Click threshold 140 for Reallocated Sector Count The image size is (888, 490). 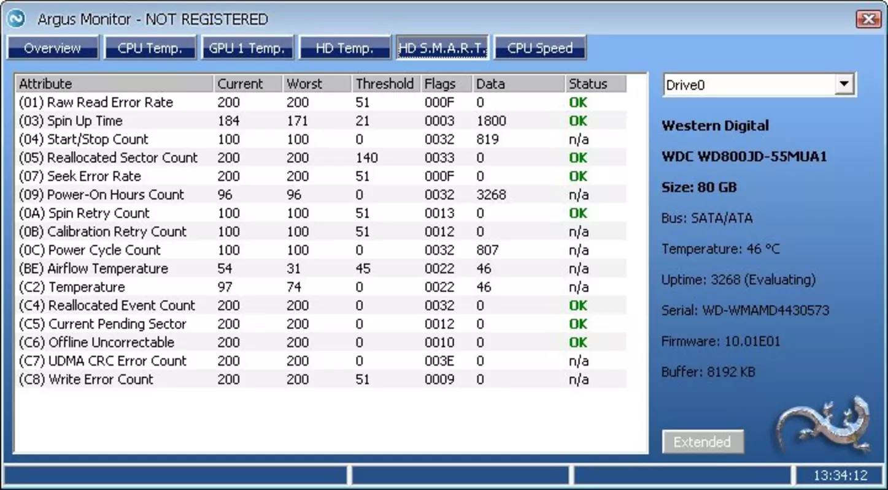pyautogui.click(x=367, y=157)
